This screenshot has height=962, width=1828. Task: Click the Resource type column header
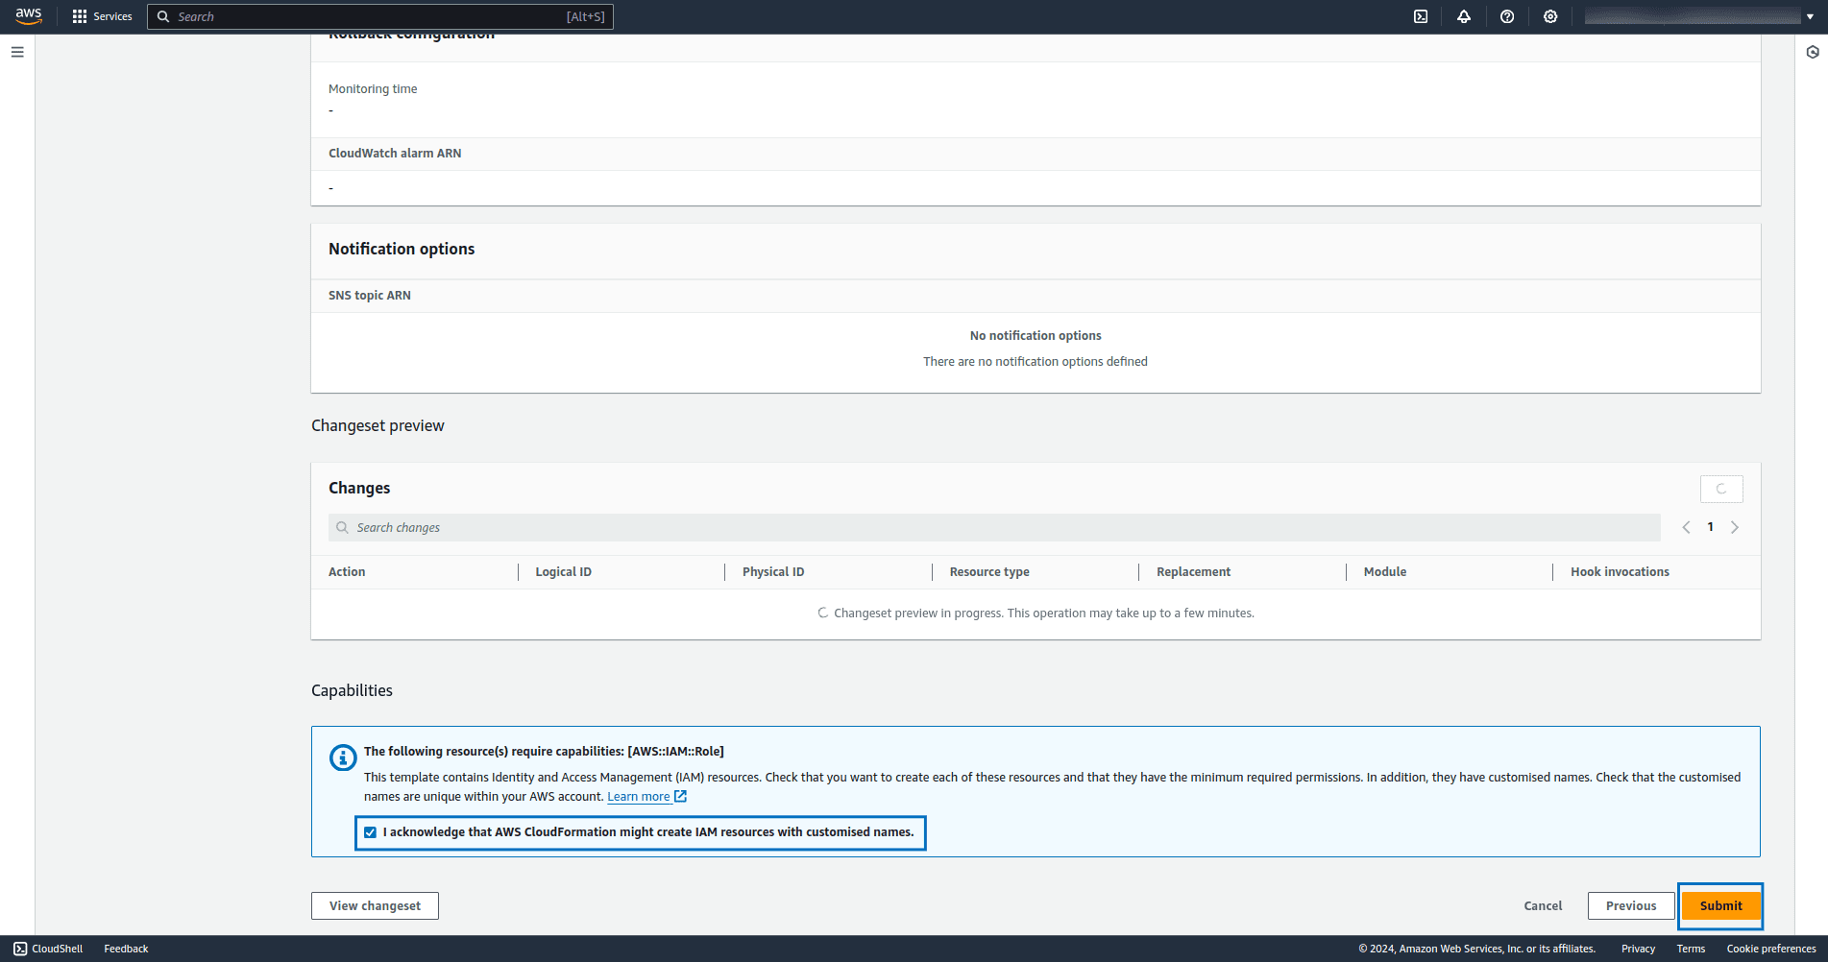(x=988, y=572)
